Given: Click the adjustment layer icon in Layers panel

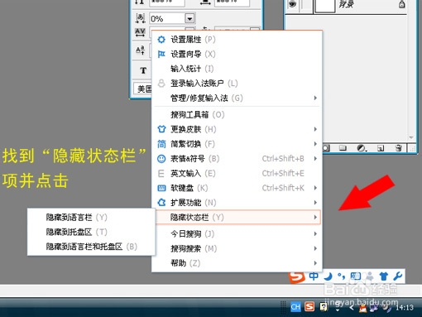Looking at the screenshot, I should pos(362,148).
